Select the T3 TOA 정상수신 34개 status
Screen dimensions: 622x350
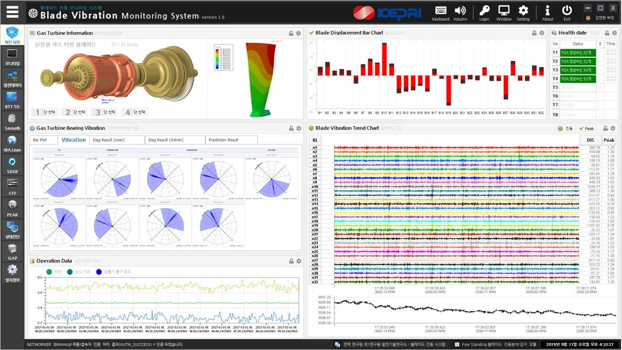pyautogui.click(x=578, y=70)
